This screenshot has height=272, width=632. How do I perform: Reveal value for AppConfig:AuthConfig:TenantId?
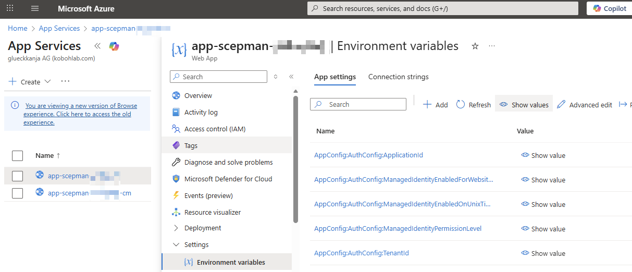pyautogui.click(x=543, y=253)
